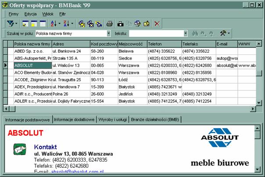The height and width of the screenshot is (177, 265).
Task: Click the filter funnel icon
Action: tap(11, 24)
